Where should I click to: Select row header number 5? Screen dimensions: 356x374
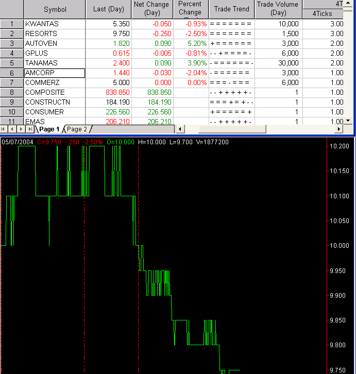pyautogui.click(x=12, y=63)
